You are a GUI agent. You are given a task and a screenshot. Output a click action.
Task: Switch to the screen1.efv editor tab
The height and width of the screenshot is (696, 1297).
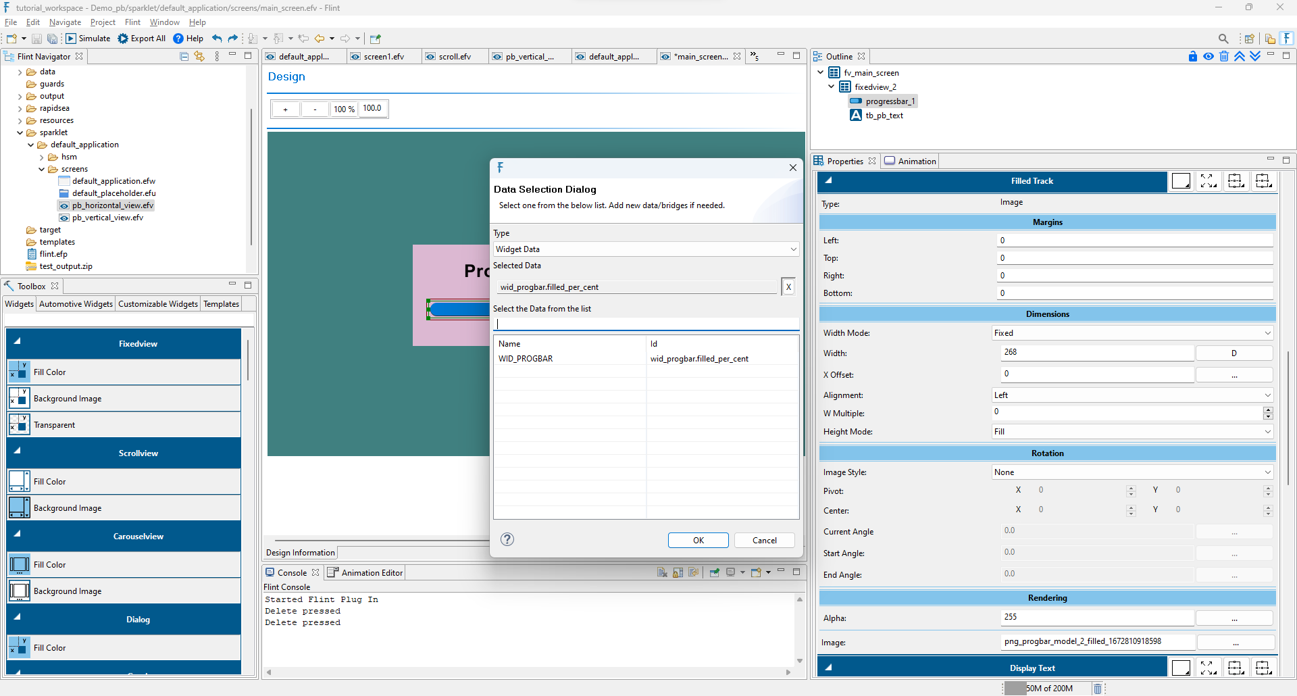[x=384, y=57]
